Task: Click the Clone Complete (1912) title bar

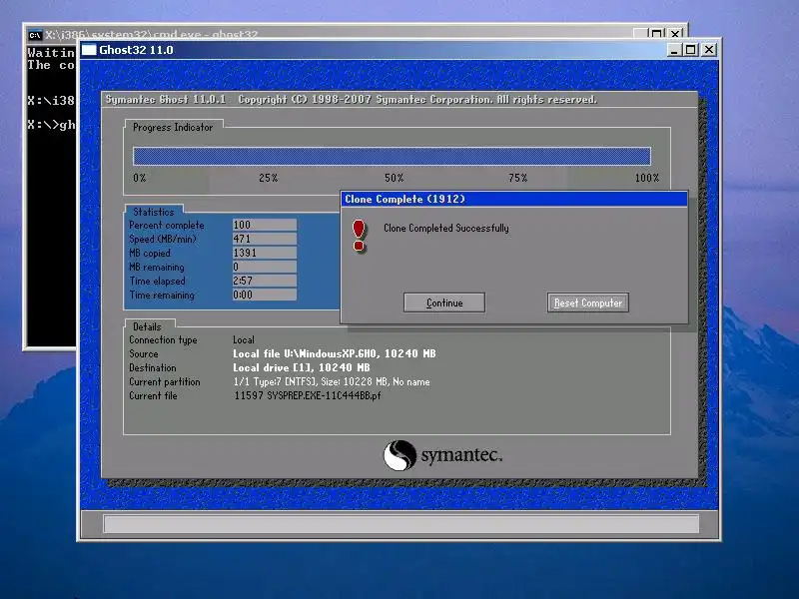Action: click(x=514, y=199)
